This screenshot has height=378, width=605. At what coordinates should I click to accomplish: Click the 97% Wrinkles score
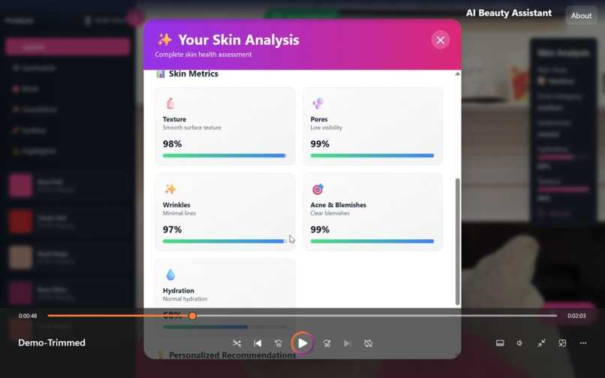pos(172,229)
